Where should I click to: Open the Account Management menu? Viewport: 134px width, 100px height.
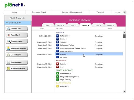tap(72, 12)
